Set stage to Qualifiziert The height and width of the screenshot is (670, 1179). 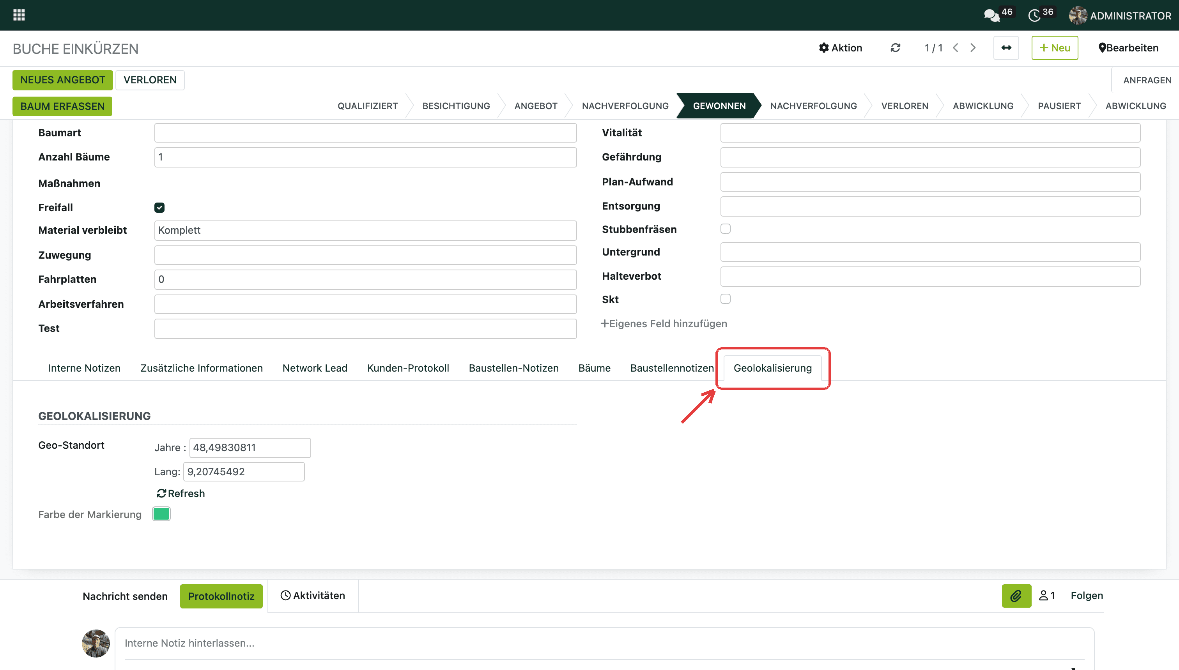[368, 106]
